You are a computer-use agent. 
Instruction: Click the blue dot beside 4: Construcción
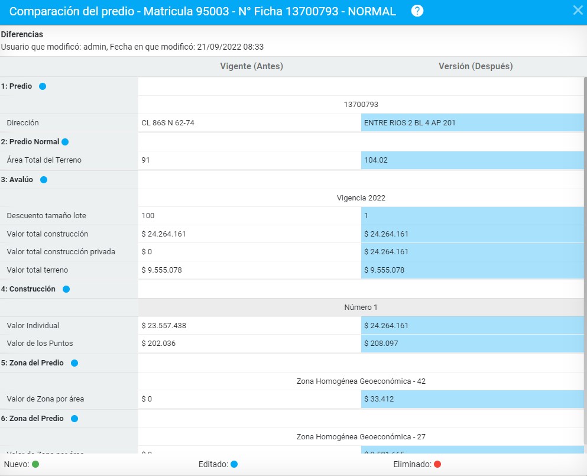point(66,289)
